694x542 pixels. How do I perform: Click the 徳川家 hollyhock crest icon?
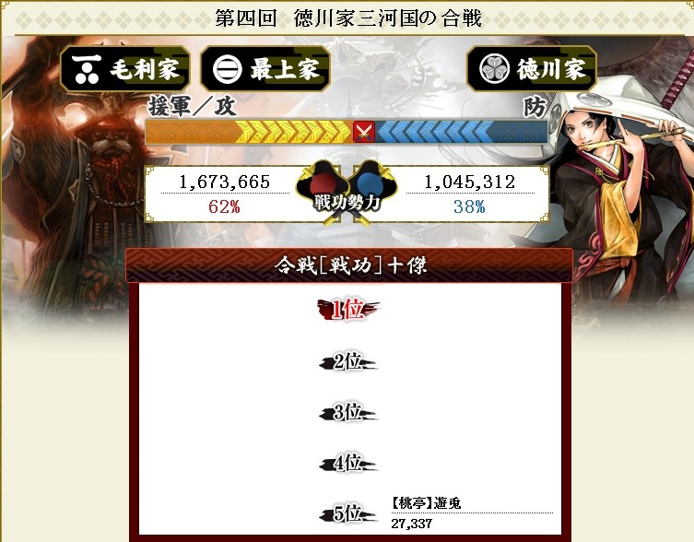click(x=494, y=68)
